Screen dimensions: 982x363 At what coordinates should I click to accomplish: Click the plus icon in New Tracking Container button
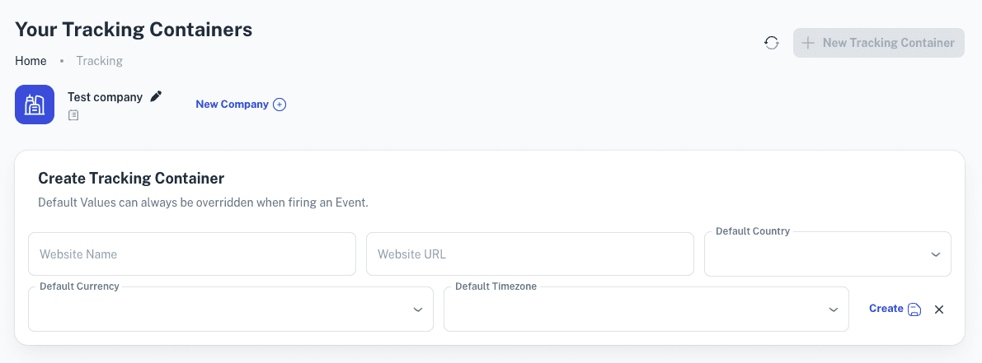[x=809, y=43]
